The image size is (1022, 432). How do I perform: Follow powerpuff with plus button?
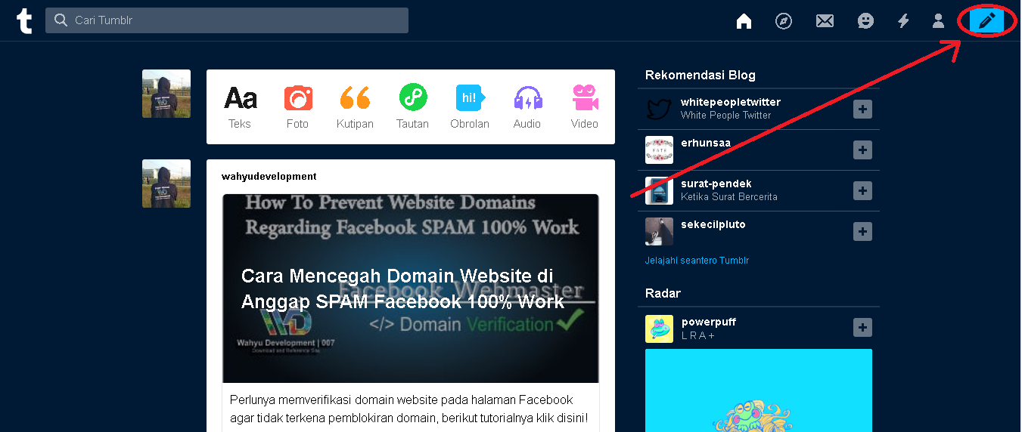(862, 328)
